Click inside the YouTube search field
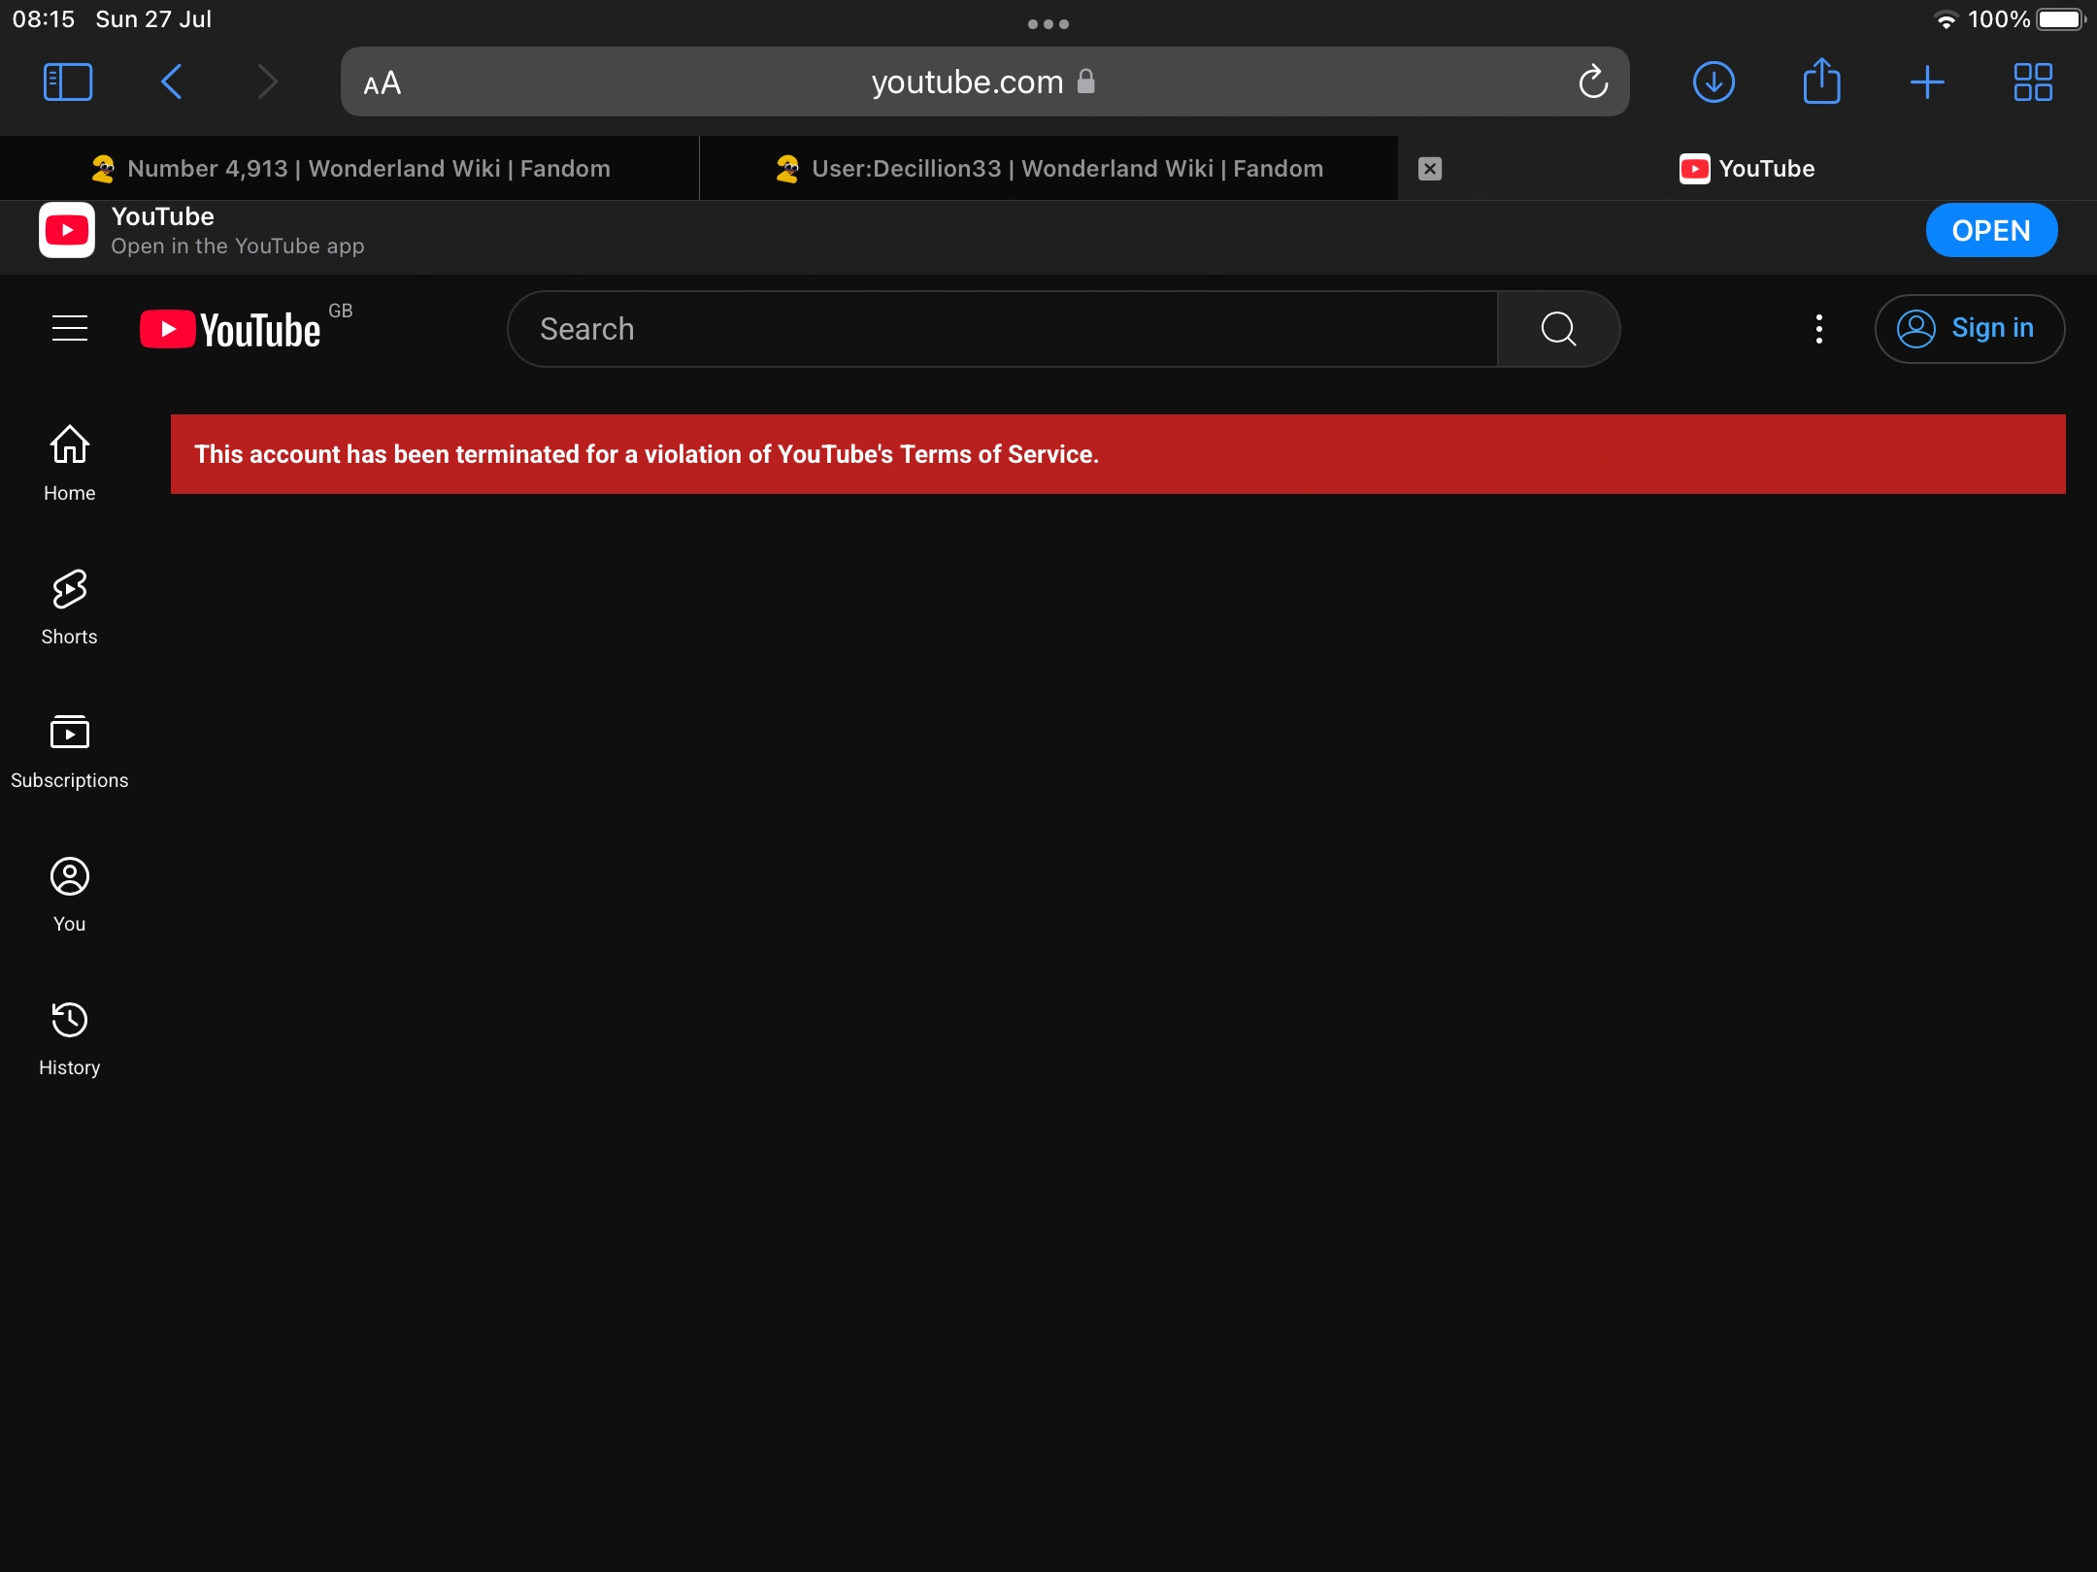The height and width of the screenshot is (1572, 2097). 1000,328
